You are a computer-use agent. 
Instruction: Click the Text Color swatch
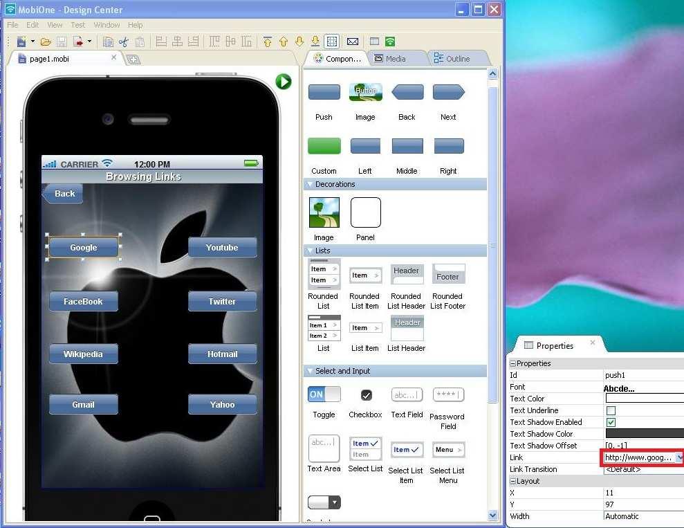tap(645, 398)
